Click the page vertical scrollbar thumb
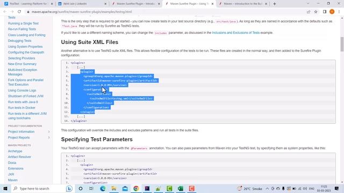The height and width of the screenshot is (193, 344). pyautogui.click(x=342, y=44)
